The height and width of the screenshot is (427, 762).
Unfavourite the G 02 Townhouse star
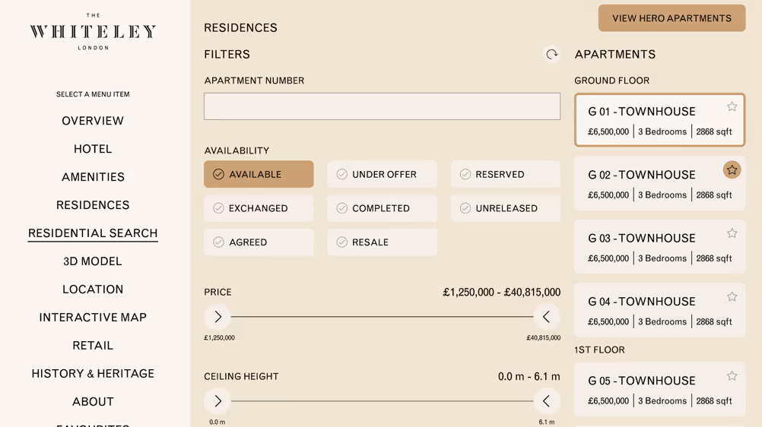point(732,170)
